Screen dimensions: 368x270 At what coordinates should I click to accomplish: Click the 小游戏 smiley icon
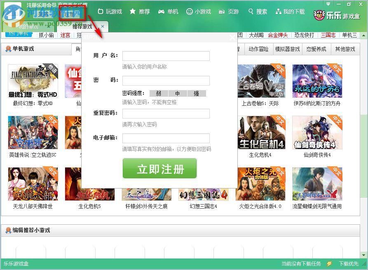pyautogui.click(x=190, y=12)
